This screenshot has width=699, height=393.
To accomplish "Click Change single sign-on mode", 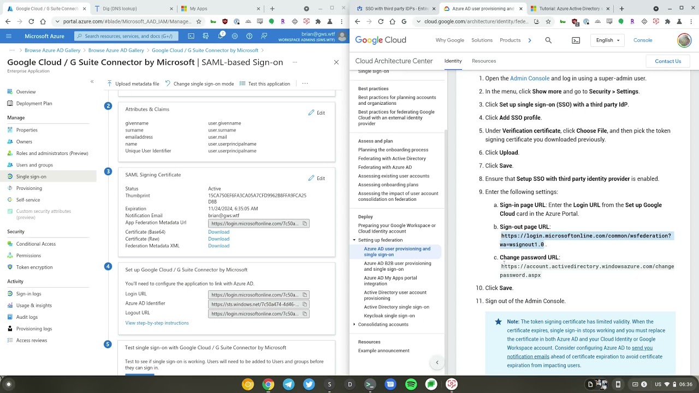I will (x=199, y=84).
